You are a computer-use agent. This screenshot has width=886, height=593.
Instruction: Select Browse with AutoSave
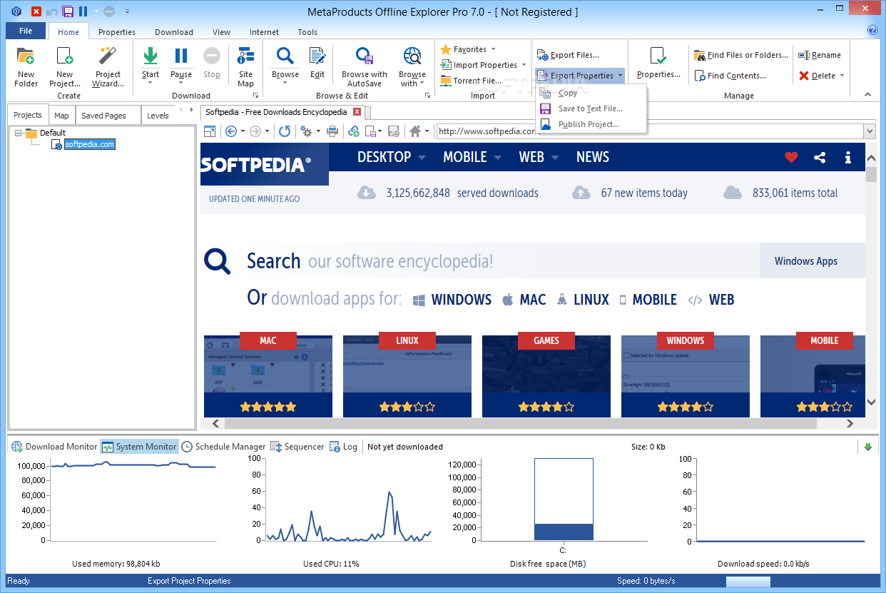[365, 66]
